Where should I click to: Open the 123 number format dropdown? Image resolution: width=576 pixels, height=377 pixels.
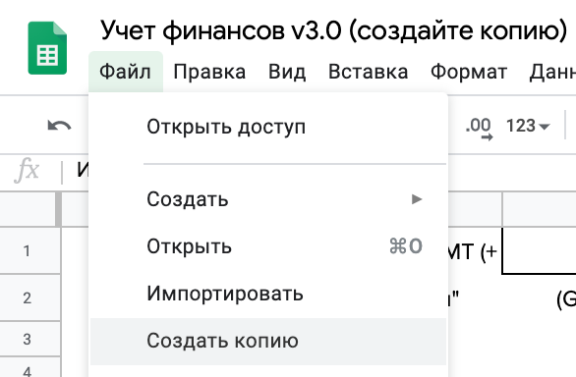pos(528,126)
